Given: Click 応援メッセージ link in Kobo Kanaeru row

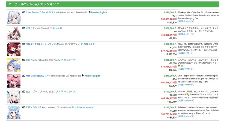Looking at the screenshot, I should [186, 116].
